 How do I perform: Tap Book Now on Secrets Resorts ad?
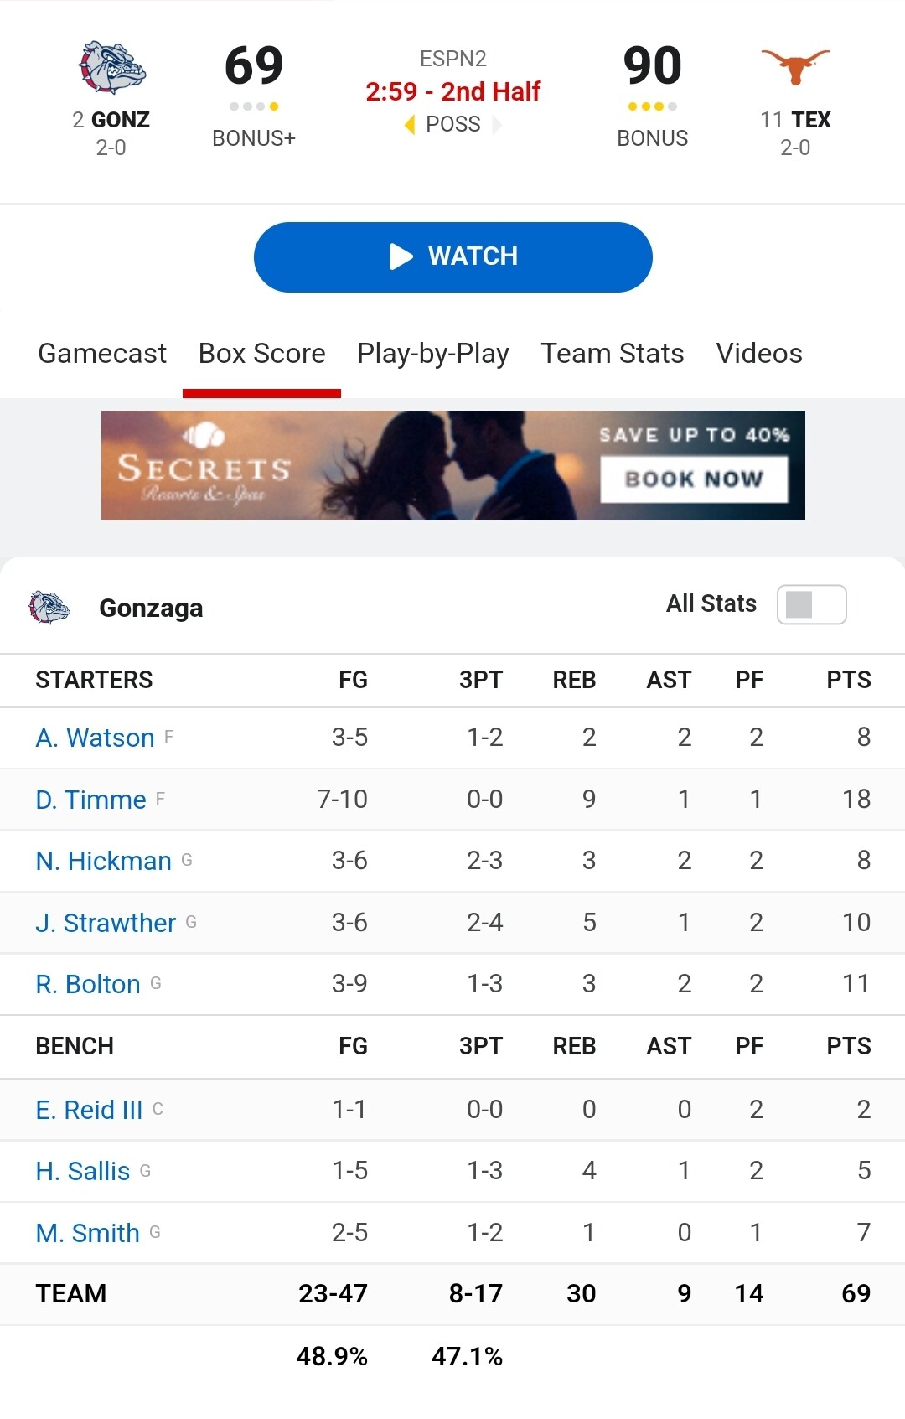(695, 479)
